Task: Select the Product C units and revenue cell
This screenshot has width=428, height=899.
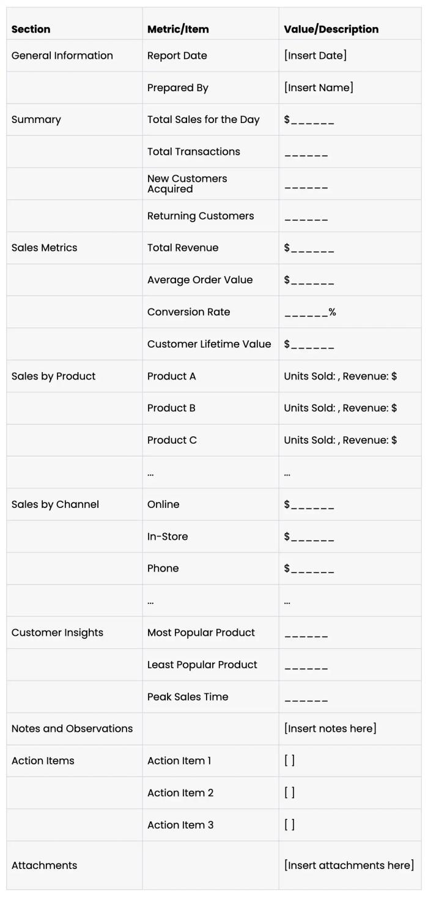Action: coord(340,440)
